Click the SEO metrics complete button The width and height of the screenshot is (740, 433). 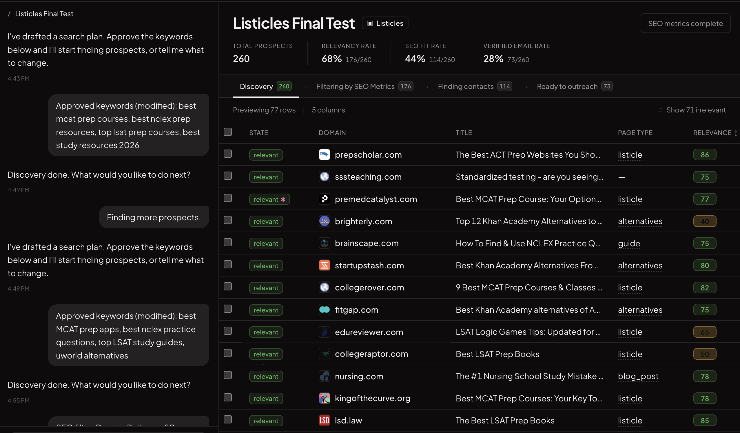point(685,23)
